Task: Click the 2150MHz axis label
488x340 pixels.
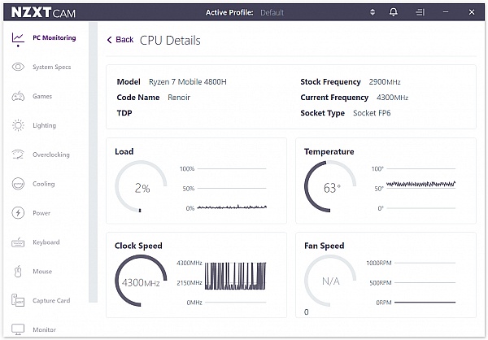Action: coord(190,283)
